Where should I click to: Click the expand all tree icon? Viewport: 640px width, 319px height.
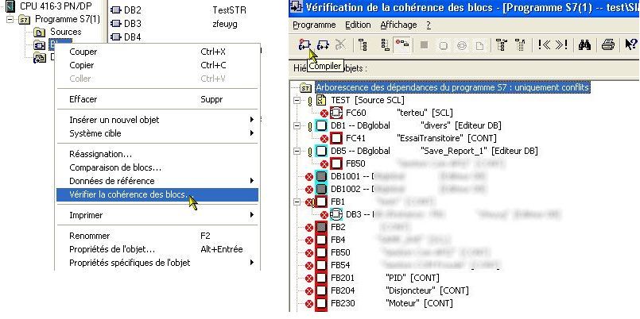(x=501, y=44)
